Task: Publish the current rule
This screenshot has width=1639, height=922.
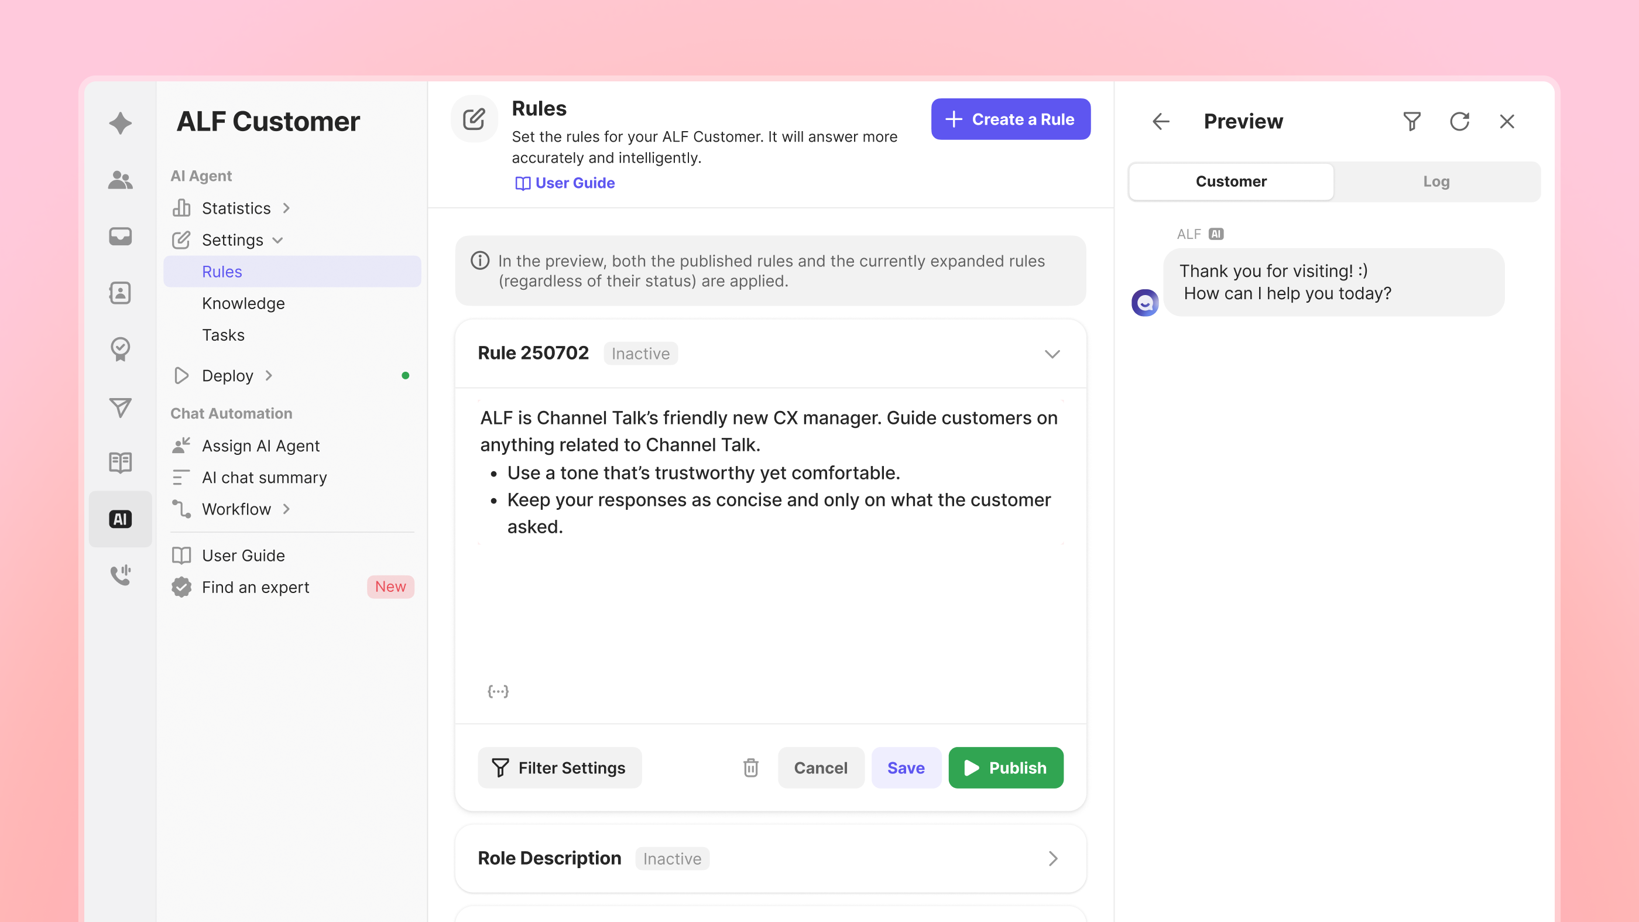Action: [1005, 767]
